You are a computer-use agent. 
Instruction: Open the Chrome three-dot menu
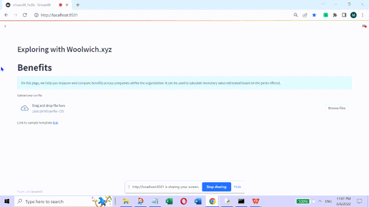click(x=363, y=15)
